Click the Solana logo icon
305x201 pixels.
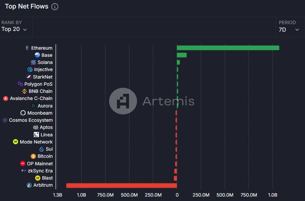pyautogui.click(x=33, y=62)
